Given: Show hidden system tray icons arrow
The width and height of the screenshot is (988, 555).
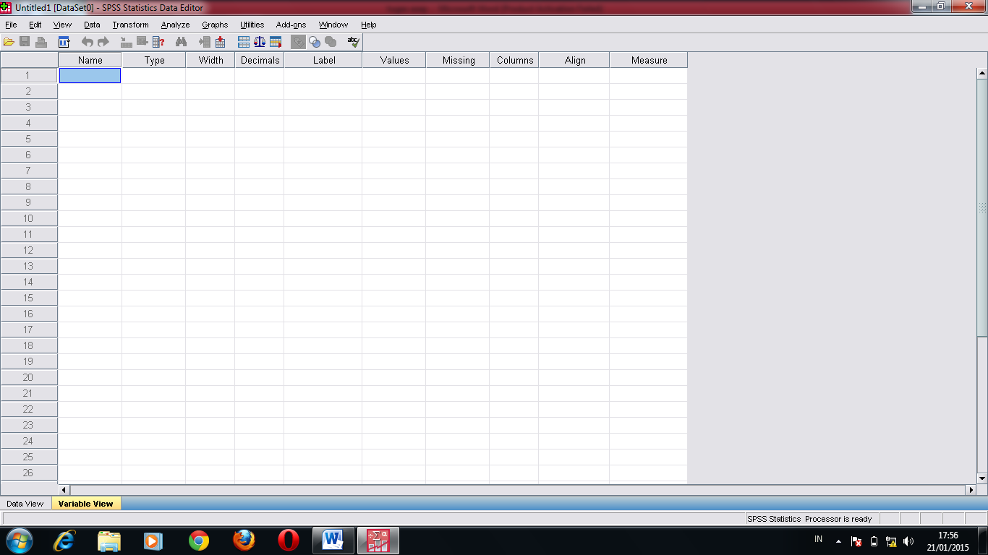Looking at the screenshot, I should coord(838,541).
